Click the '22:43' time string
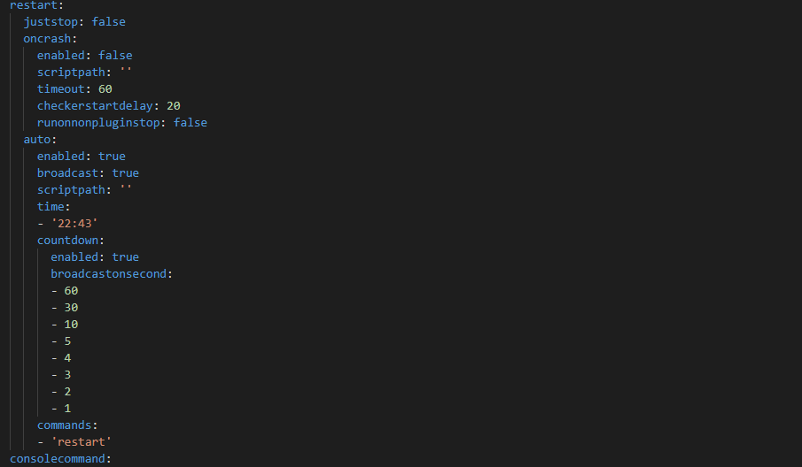This screenshot has width=802, height=467. (x=74, y=224)
